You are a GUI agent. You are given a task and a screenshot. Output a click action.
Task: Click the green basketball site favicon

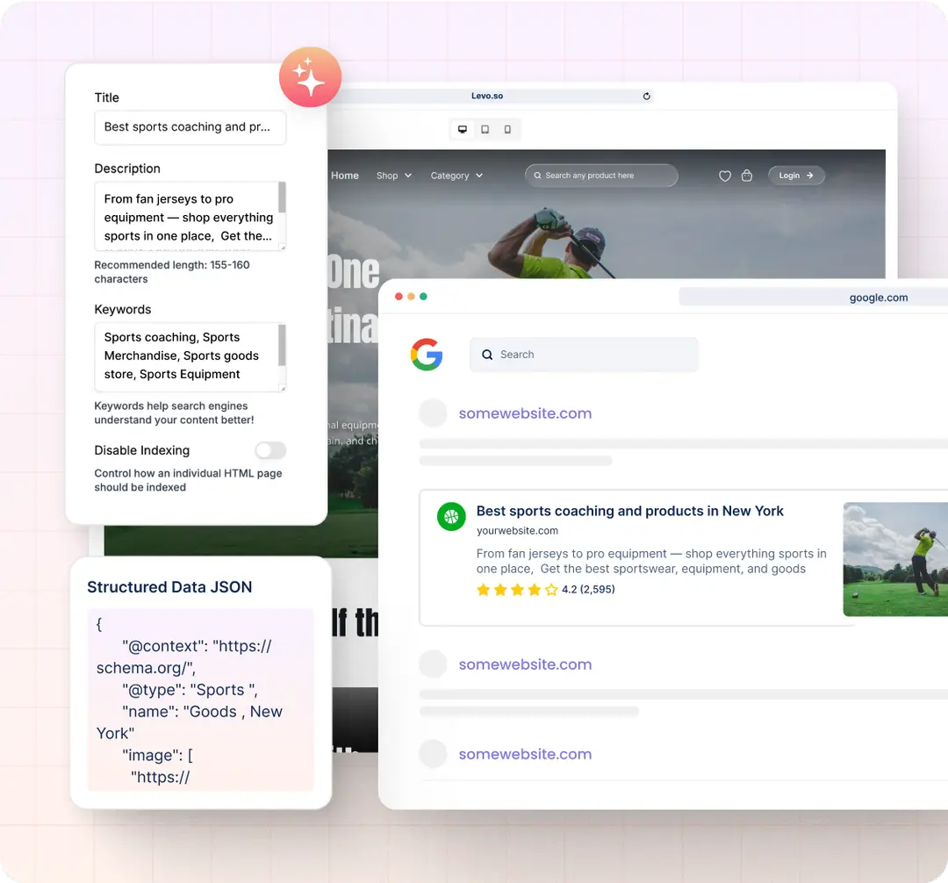pos(451,517)
